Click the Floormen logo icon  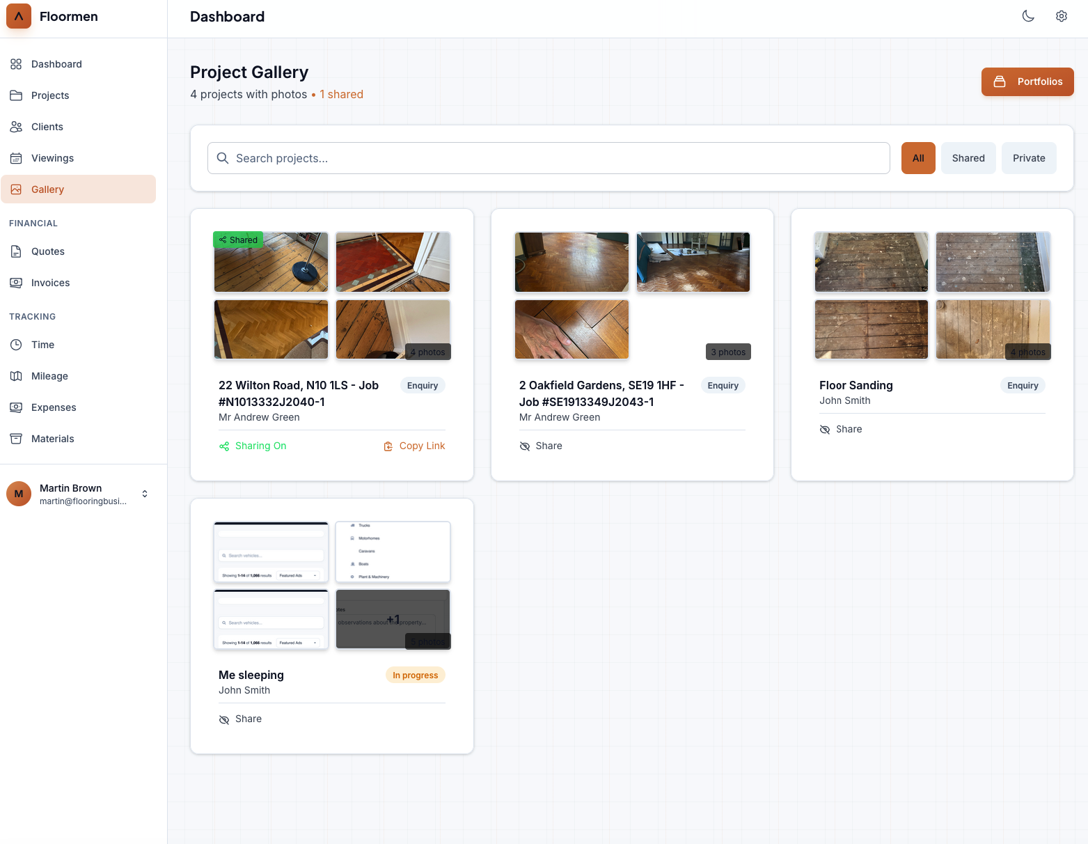click(19, 16)
